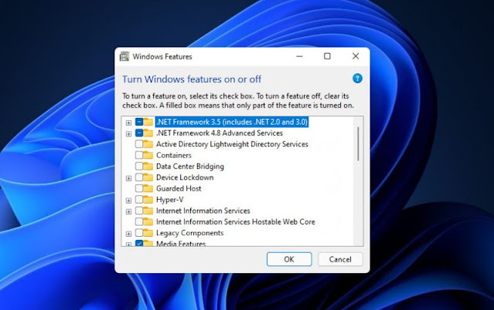The image size is (494, 310).
Task: Click folder icon beside Internet Information Services Hostable Web Core
Action: (x=148, y=222)
